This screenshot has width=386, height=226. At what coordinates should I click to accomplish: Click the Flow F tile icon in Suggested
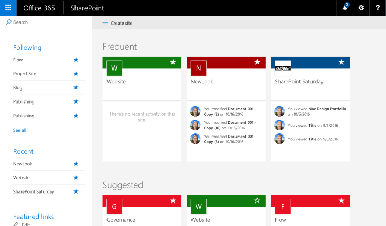(x=282, y=206)
